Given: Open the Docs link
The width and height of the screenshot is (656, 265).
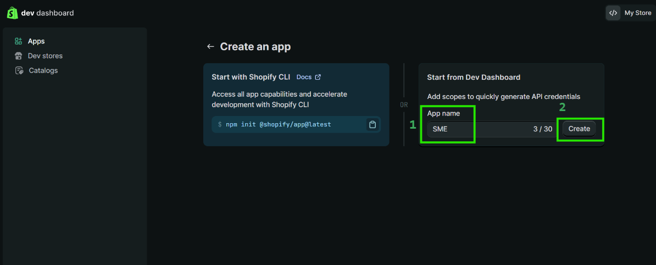Looking at the screenshot, I should [304, 77].
